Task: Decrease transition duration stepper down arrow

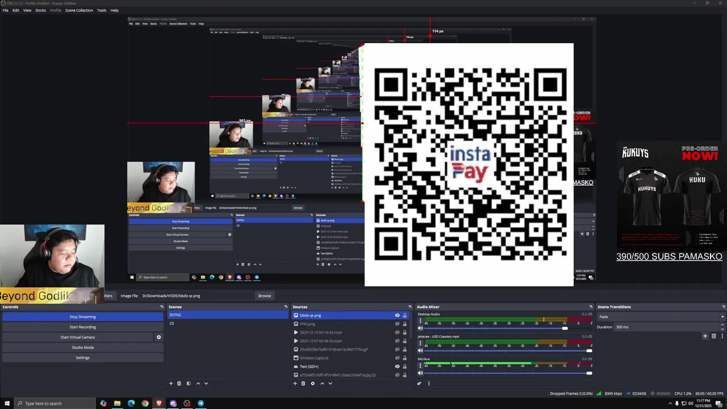Action: pos(722,329)
